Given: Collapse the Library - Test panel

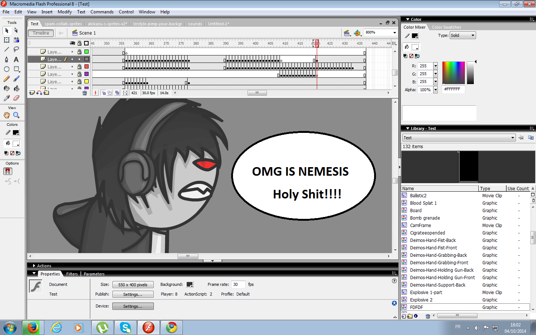Looking at the screenshot, I should point(408,128).
